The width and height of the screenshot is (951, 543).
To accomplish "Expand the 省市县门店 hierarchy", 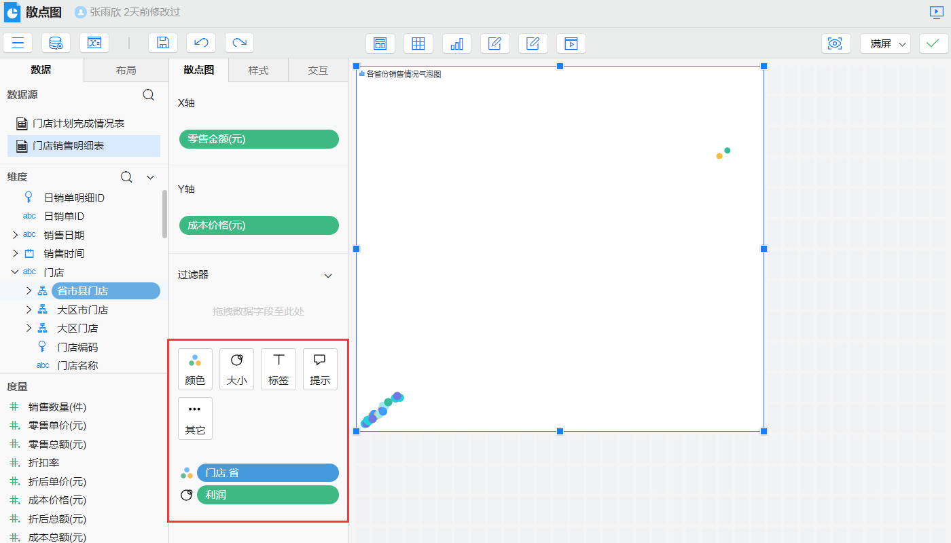I will point(29,291).
